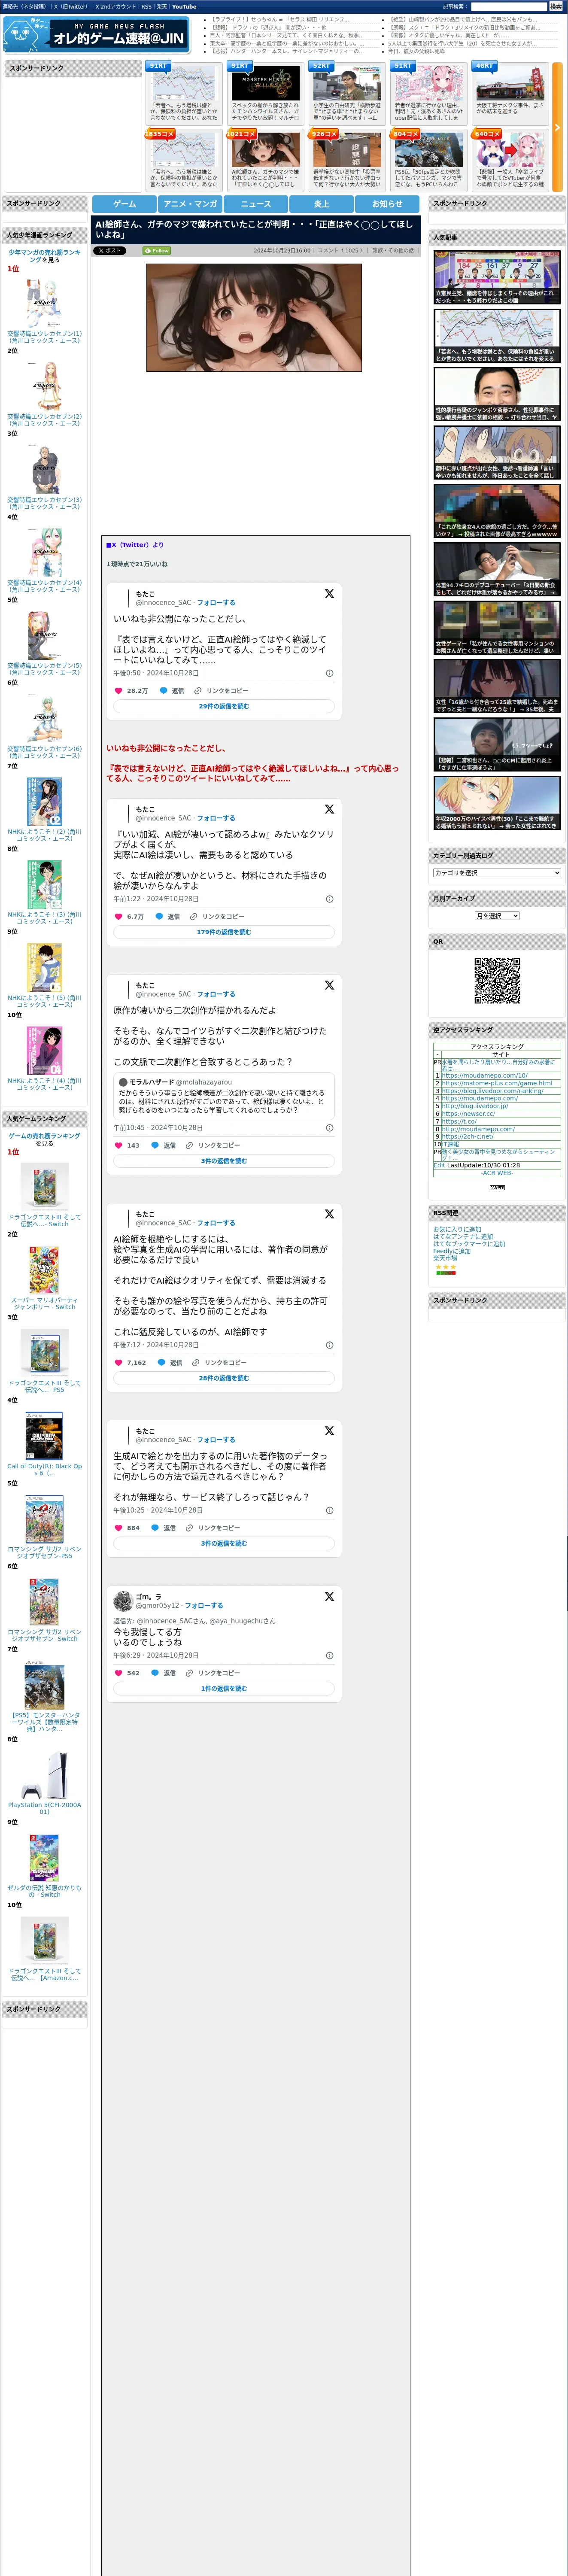Read the 29件の返信を読む replies

[224, 706]
